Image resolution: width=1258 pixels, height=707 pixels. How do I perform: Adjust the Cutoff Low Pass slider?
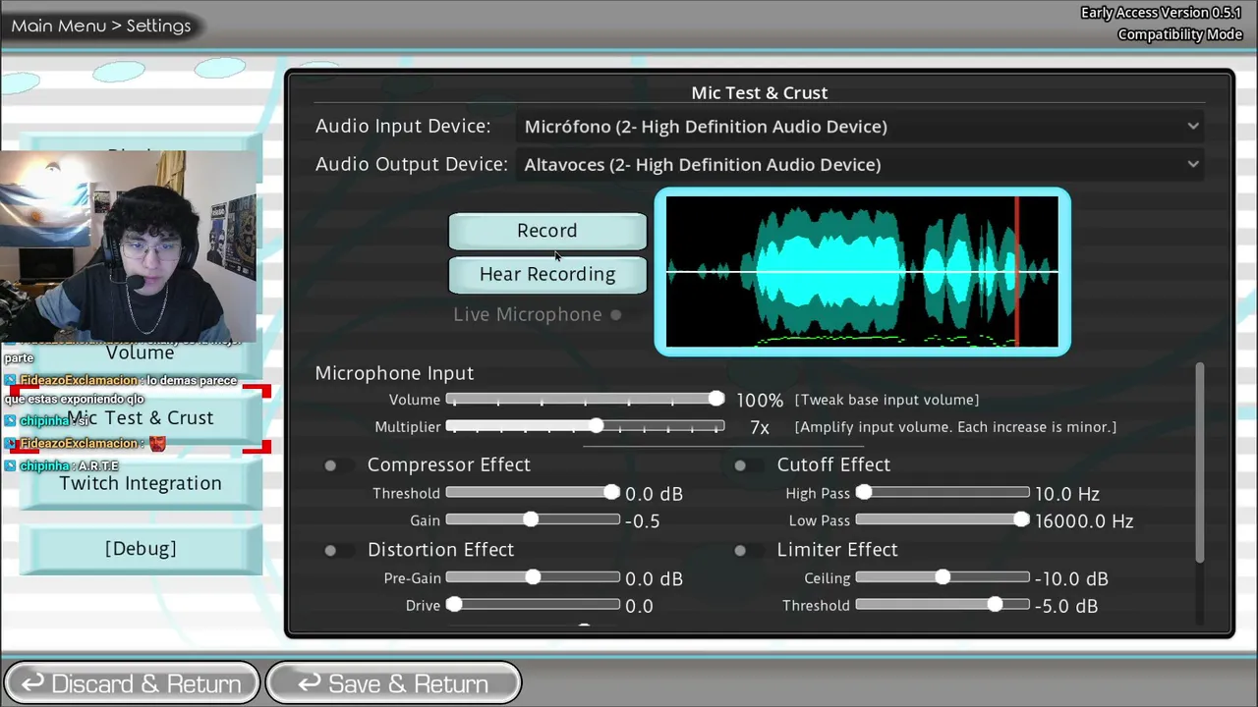[x=943, y=519]
